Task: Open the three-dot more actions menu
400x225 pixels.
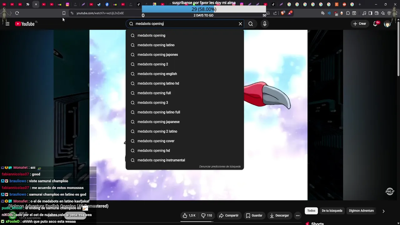Action: point(297,215)
